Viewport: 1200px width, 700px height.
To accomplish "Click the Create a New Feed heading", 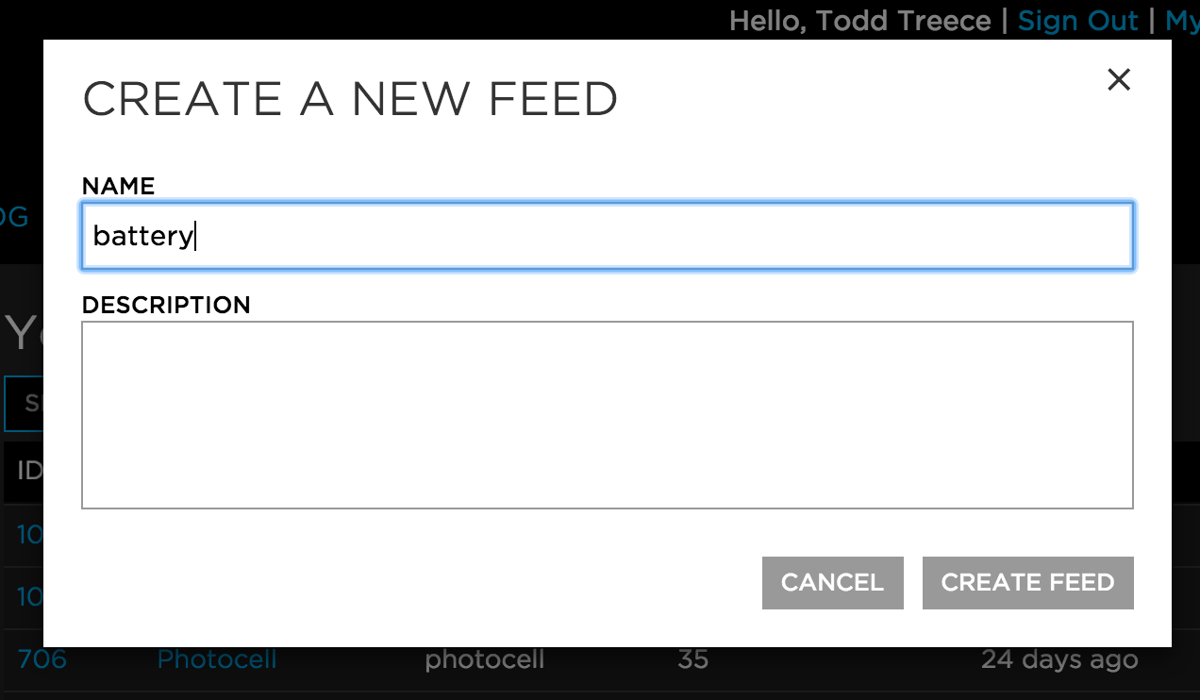I will point(350,99).
